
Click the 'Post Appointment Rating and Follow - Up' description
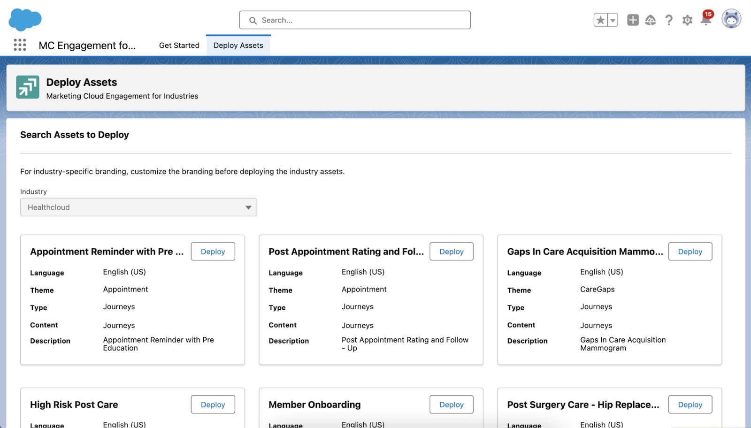405,344
